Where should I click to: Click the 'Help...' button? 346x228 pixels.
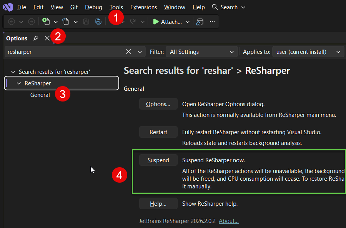(158, 203)
